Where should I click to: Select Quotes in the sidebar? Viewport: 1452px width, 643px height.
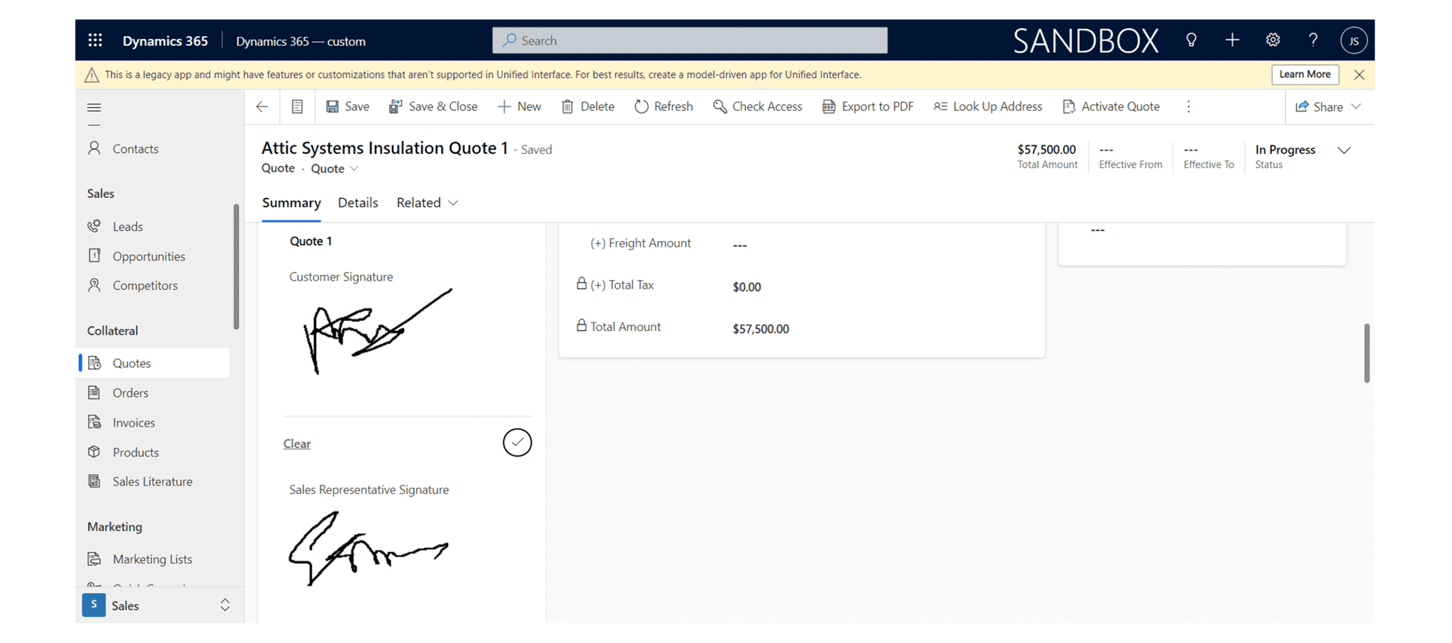pyautogui.click(x=152, y=363)
